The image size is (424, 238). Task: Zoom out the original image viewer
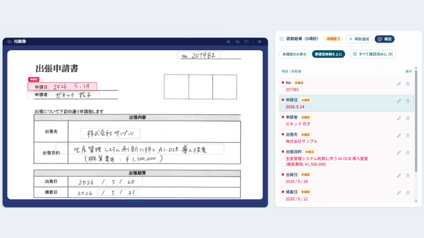(x=237, y=42)
